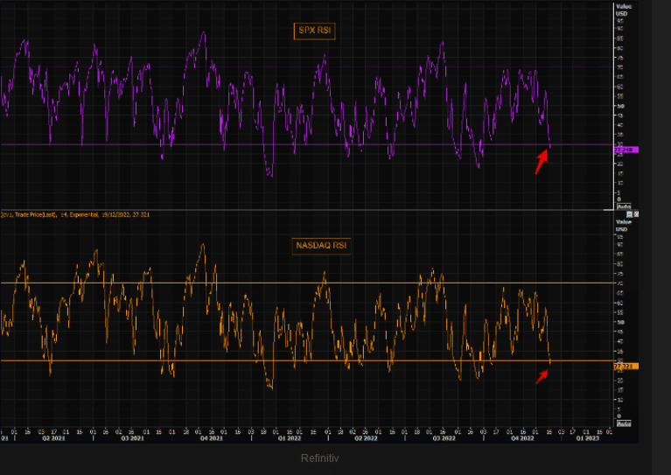671x475 pixels.
Task: Click the Q1 2023 label on time axis
Action: (587, 439)
